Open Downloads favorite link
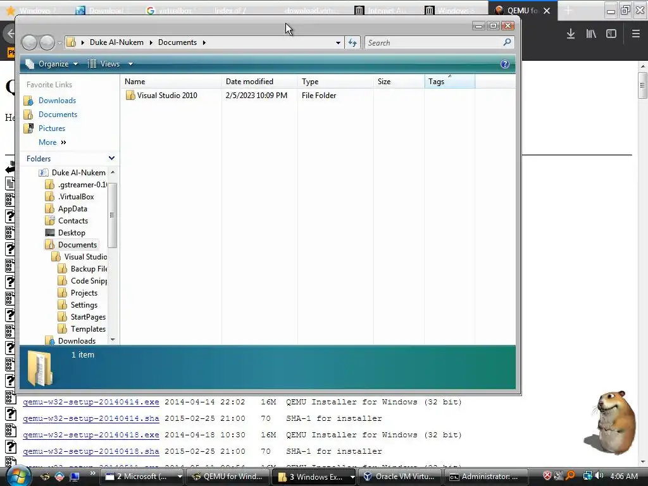 pos(57,101)
